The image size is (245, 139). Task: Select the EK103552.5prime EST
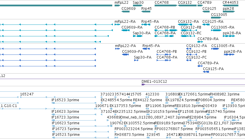[125, 126]
